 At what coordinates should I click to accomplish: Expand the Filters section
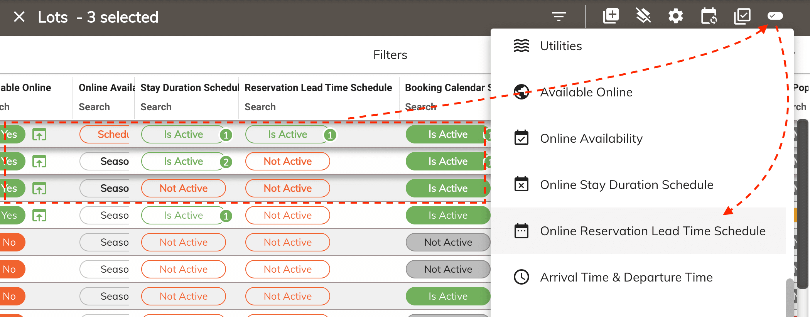(390, 55)
